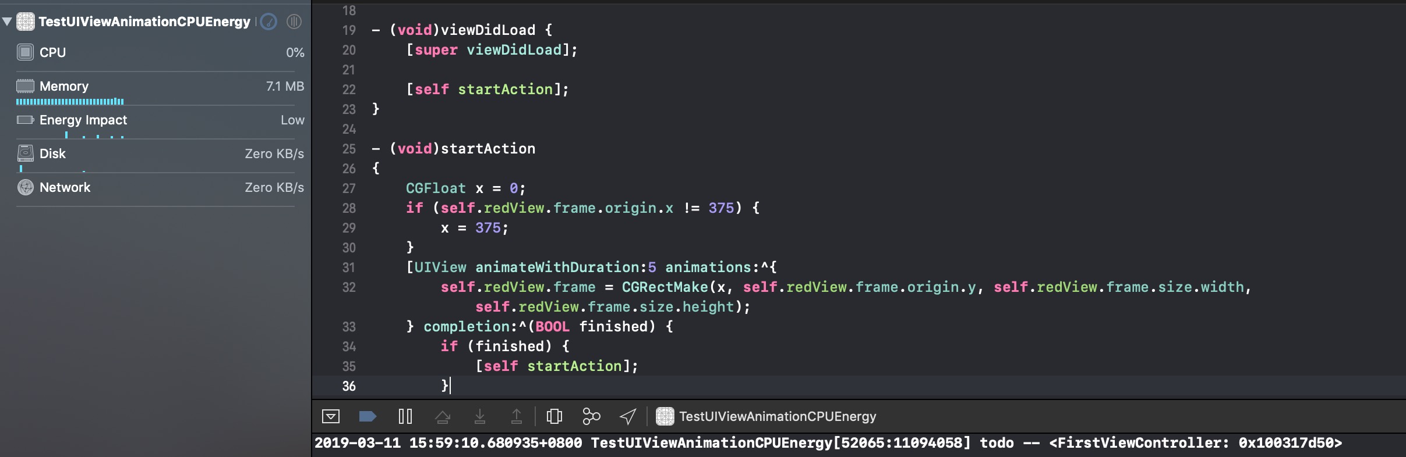Screen dimensions: 1406x457
Task: Select the CPU gauge row
Action: pyautogui.click(x=156, y=52)
